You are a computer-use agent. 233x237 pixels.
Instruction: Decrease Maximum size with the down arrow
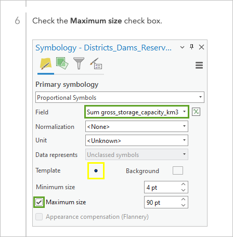coord(183,205)
